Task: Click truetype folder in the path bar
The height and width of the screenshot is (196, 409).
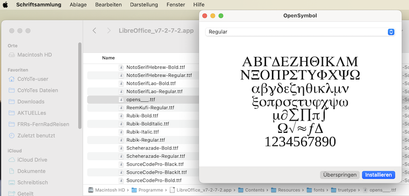Action: 343,190
